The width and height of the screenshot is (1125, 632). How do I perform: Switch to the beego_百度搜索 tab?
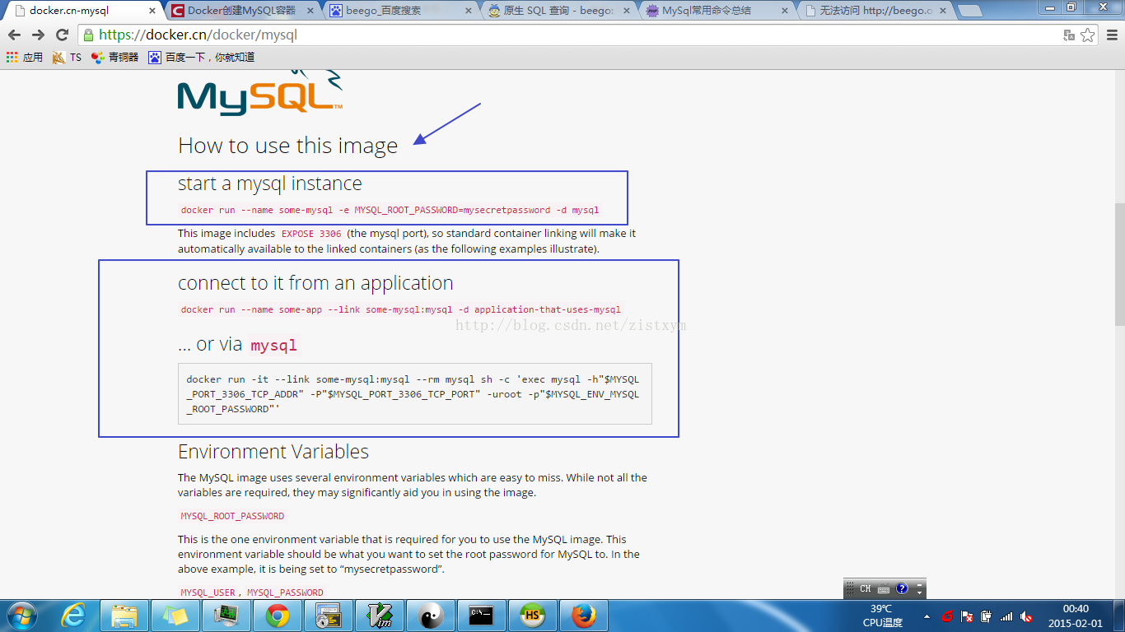[x=399, y=11]
